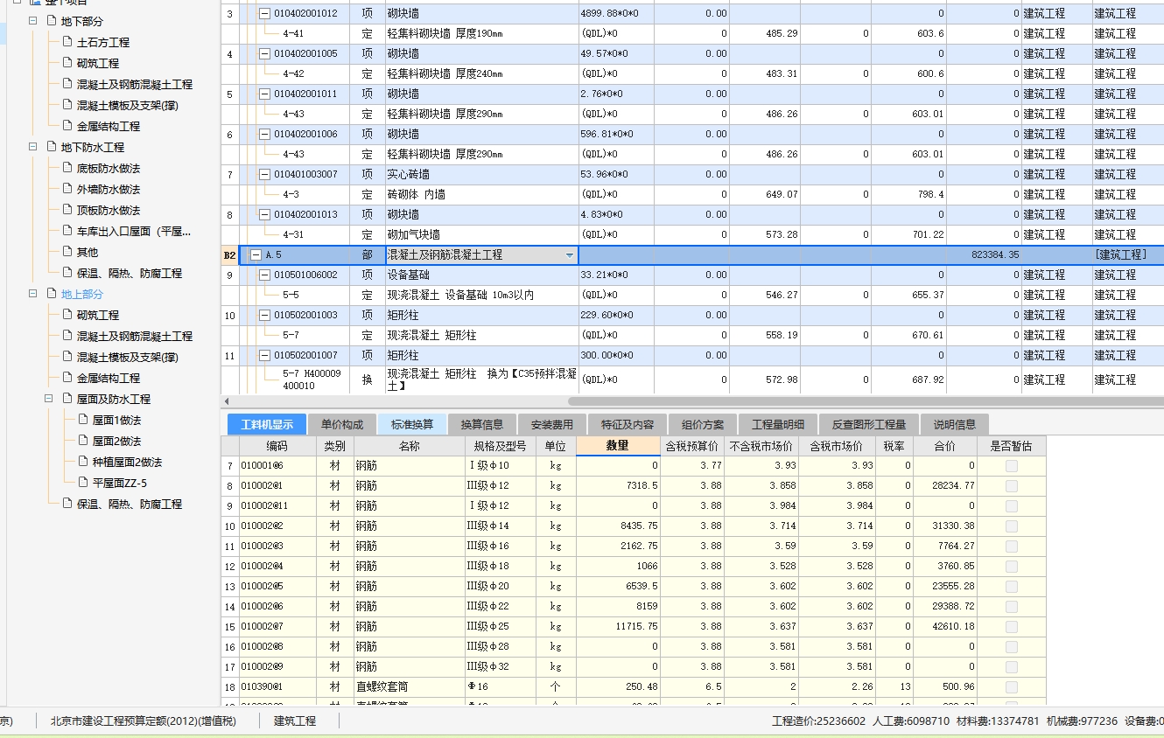1164x738 pixels.
Task: Open the 工程量明细 tab
Action: (x=778, y=425)
